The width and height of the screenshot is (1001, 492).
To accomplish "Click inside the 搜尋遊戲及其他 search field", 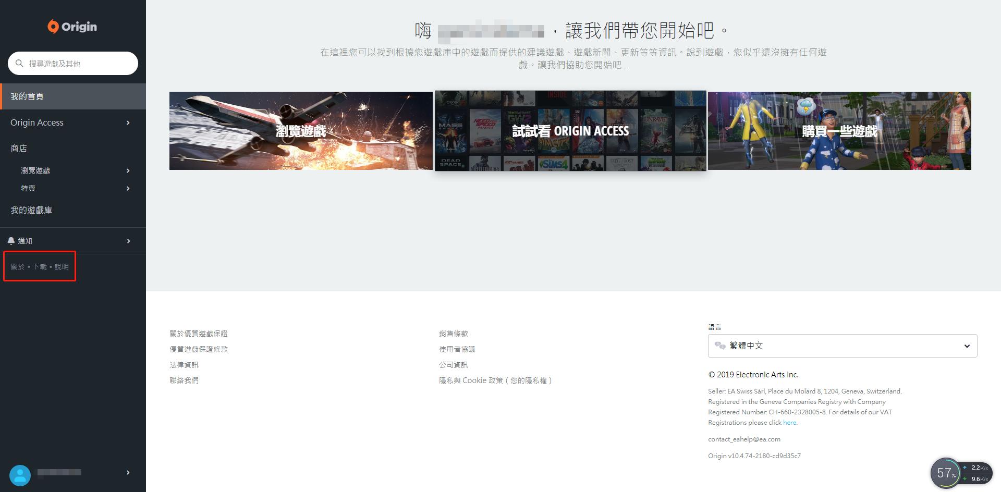I will (x=73, y=63).
